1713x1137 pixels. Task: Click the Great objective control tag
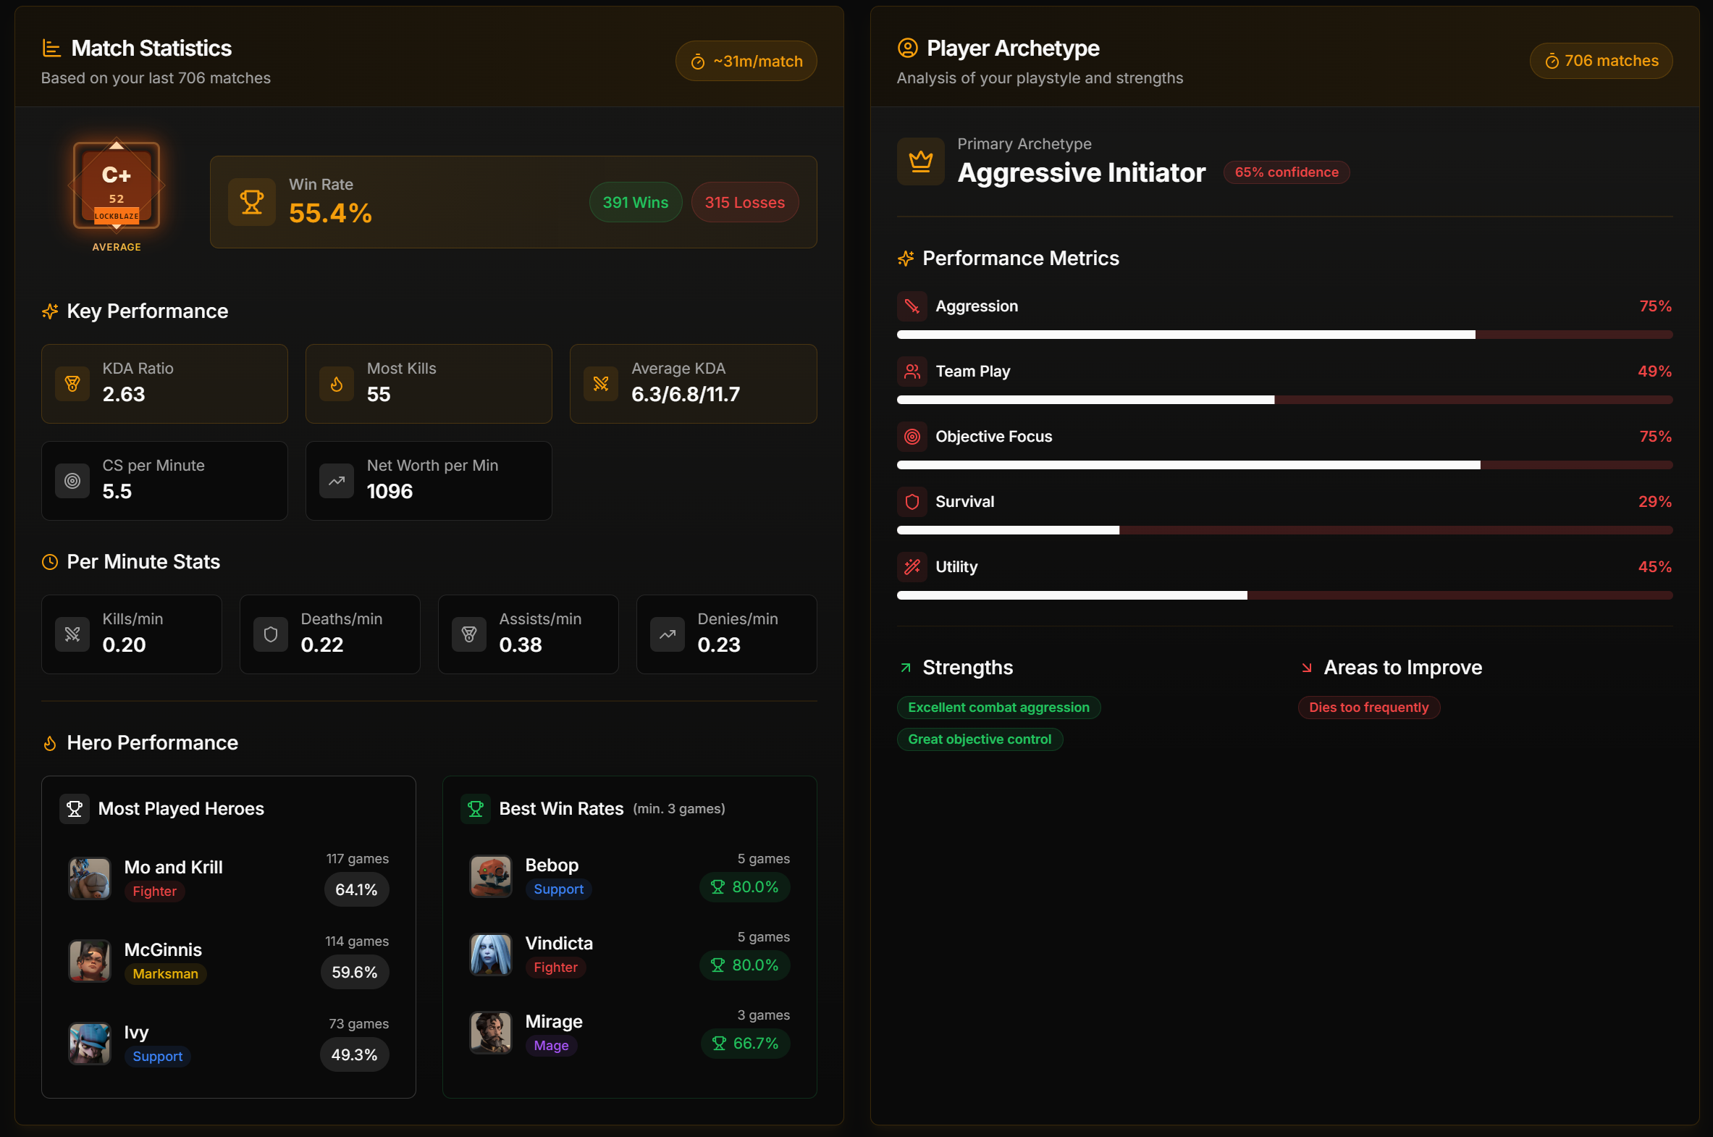(x=980, y=739)
